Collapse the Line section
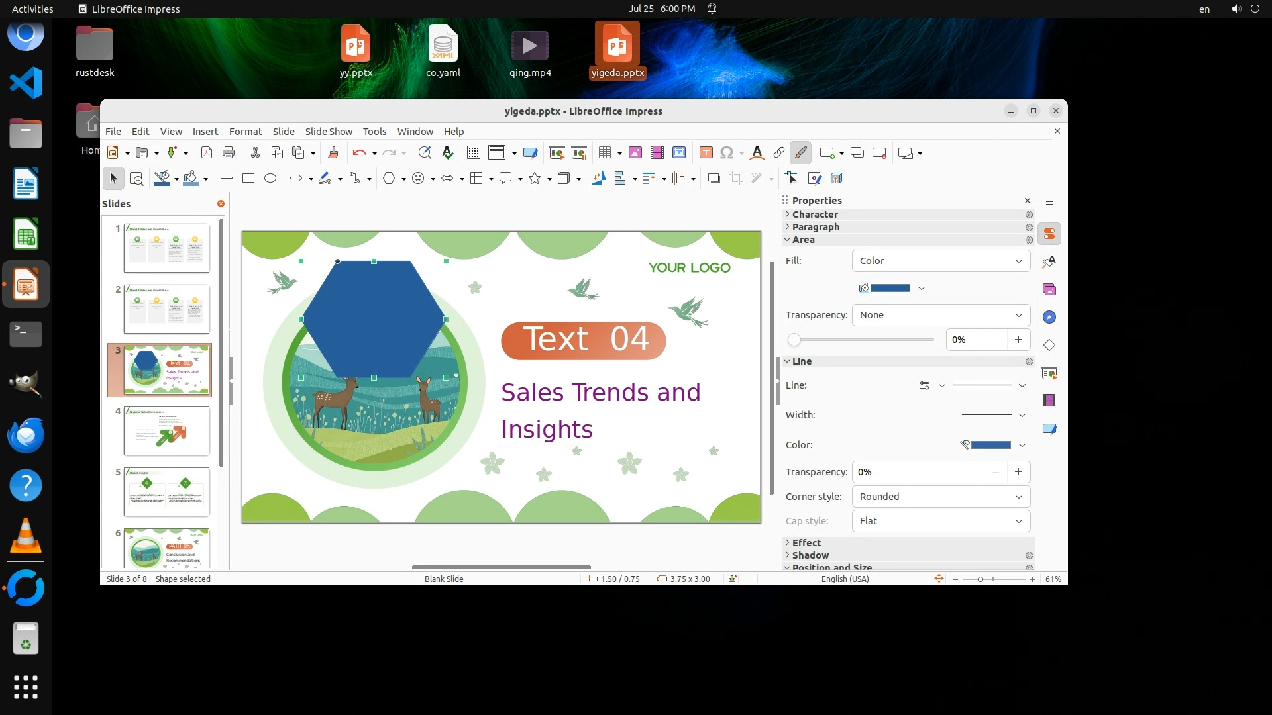 click(x=802, y=361)
